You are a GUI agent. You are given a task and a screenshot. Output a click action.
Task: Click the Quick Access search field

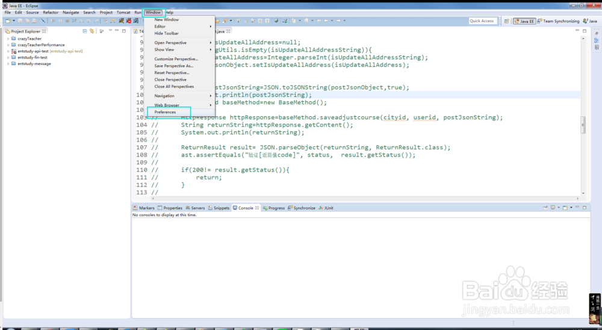[483, 20]
